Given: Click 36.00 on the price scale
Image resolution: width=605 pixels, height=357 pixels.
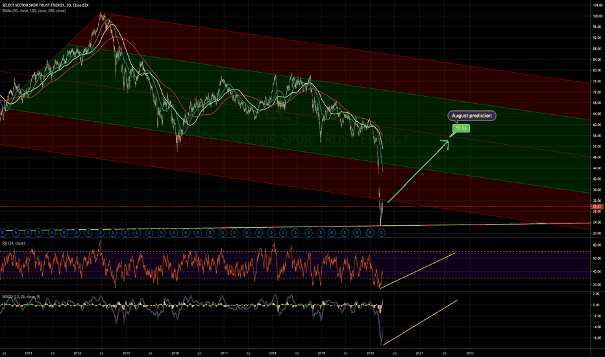Looking at the screenshot, I should pyautogui.click(x=597, y=190).
